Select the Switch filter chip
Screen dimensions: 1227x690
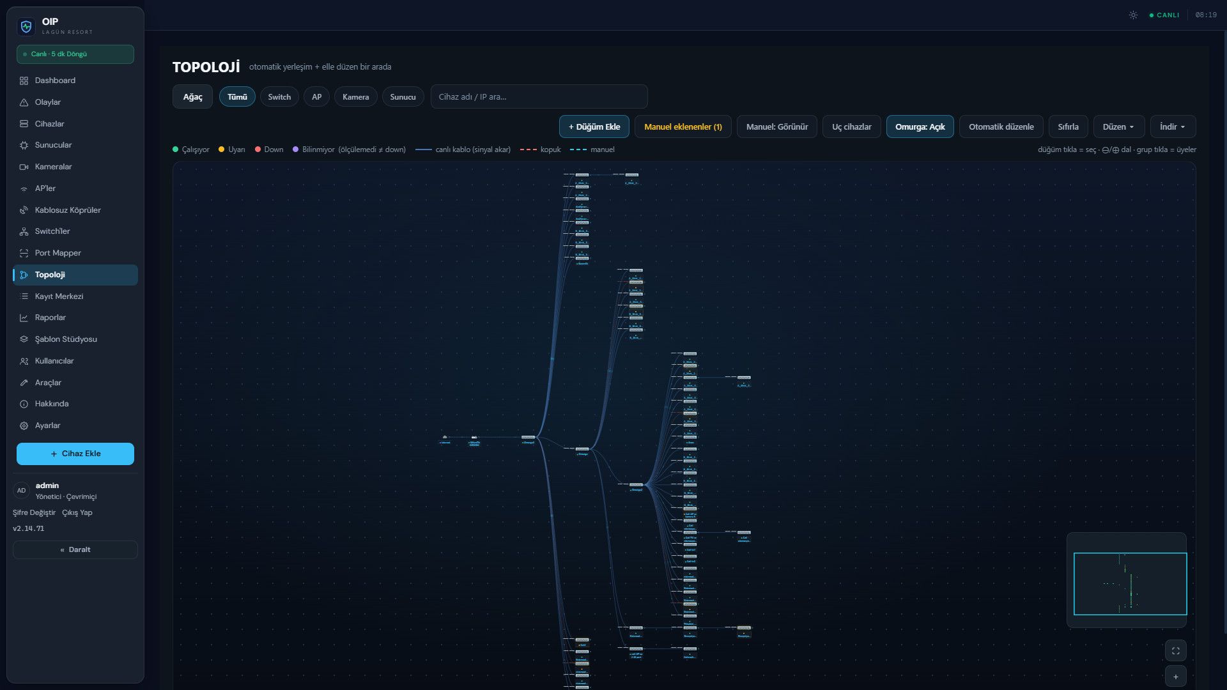click(x=279, y=96)
